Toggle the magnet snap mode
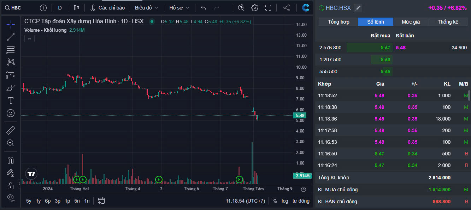471x210 pixels. pos(11,160)
